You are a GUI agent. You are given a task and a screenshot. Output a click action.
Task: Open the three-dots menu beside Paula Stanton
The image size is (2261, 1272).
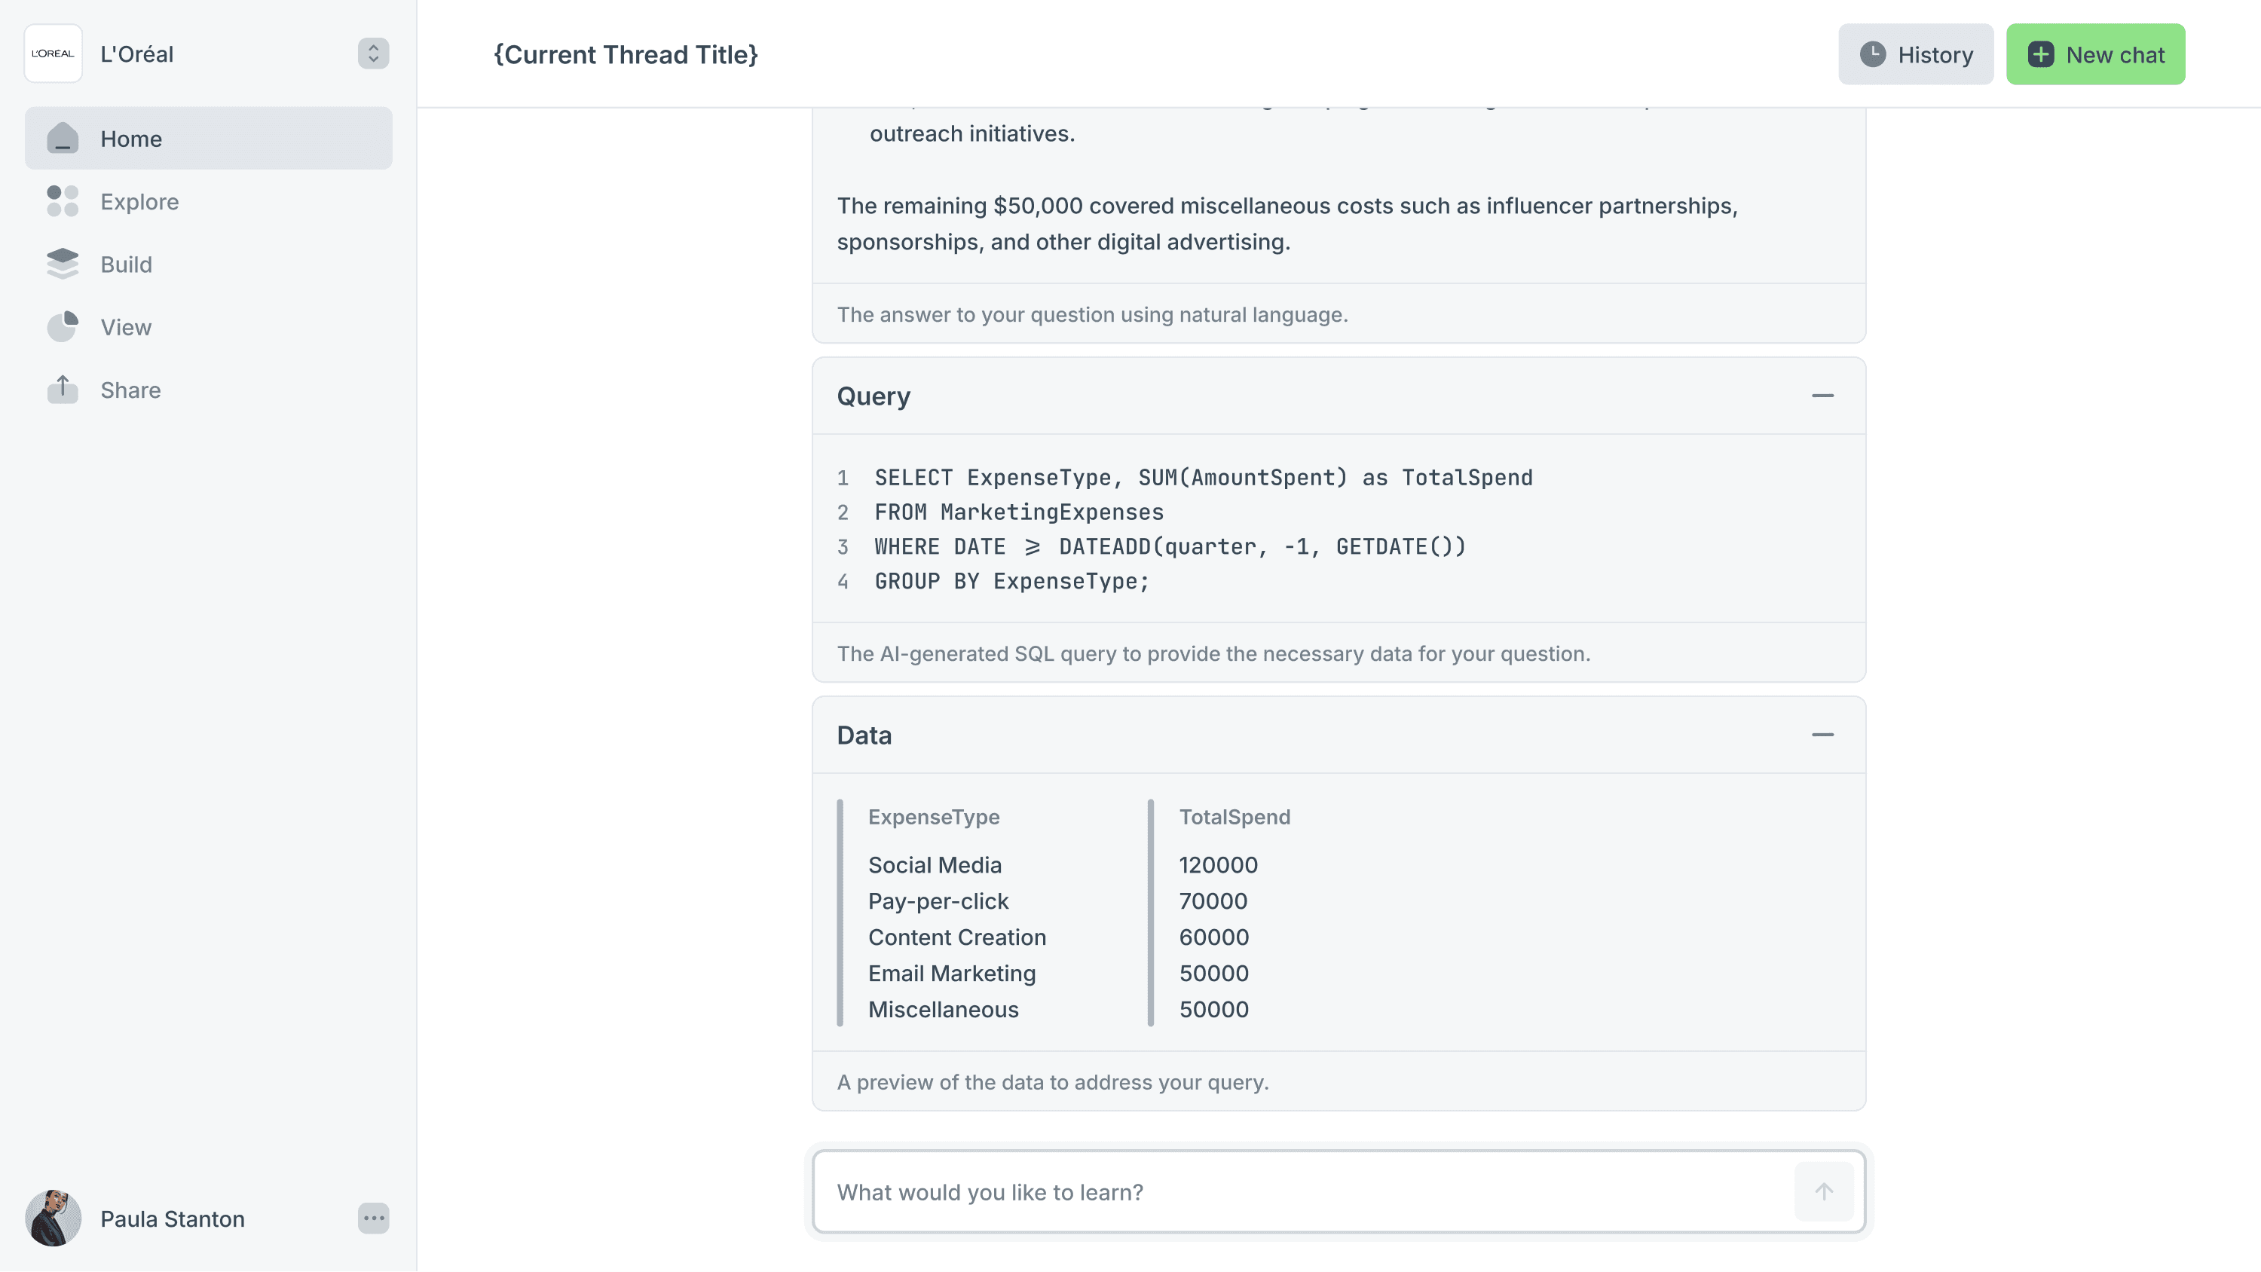click(x=373, y=1218)
